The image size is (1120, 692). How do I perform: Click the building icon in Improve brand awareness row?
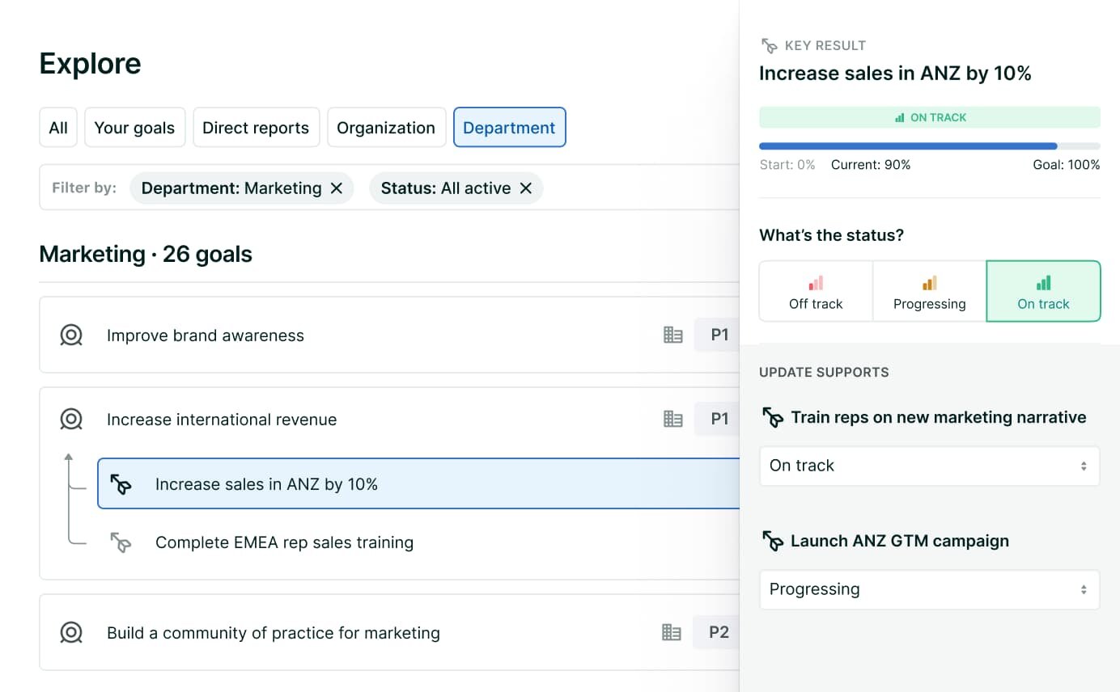tap(672, 335)
